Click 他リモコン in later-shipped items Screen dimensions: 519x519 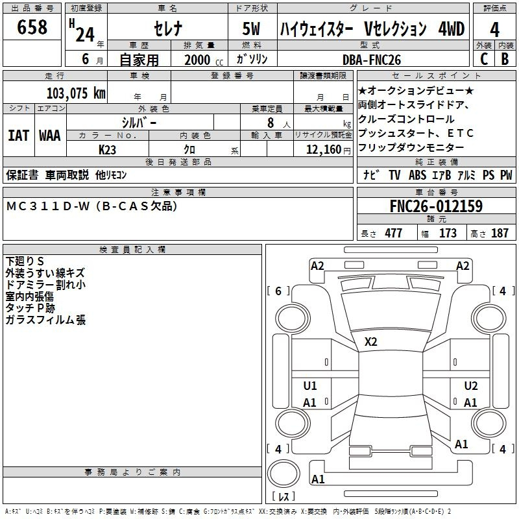[111, 175]
